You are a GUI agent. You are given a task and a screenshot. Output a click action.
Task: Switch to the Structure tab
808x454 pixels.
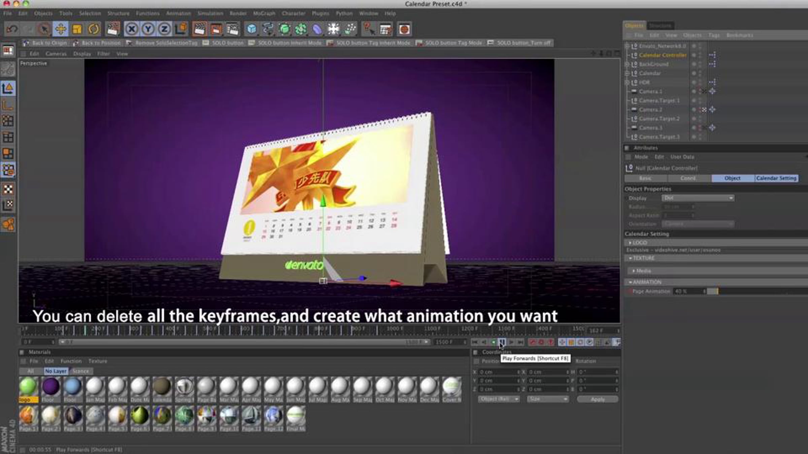coord(660,26)
